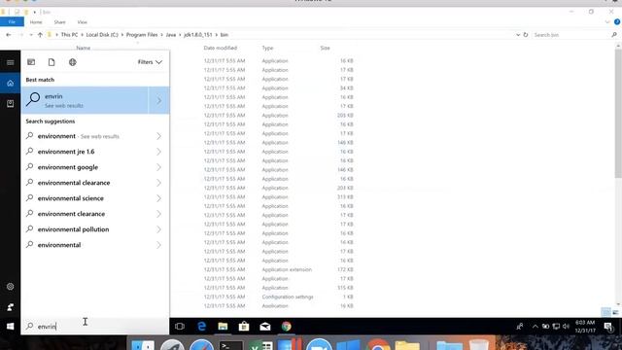622x350 pixels.
Task: Open Mail app from taskbar
Action: 265,327
